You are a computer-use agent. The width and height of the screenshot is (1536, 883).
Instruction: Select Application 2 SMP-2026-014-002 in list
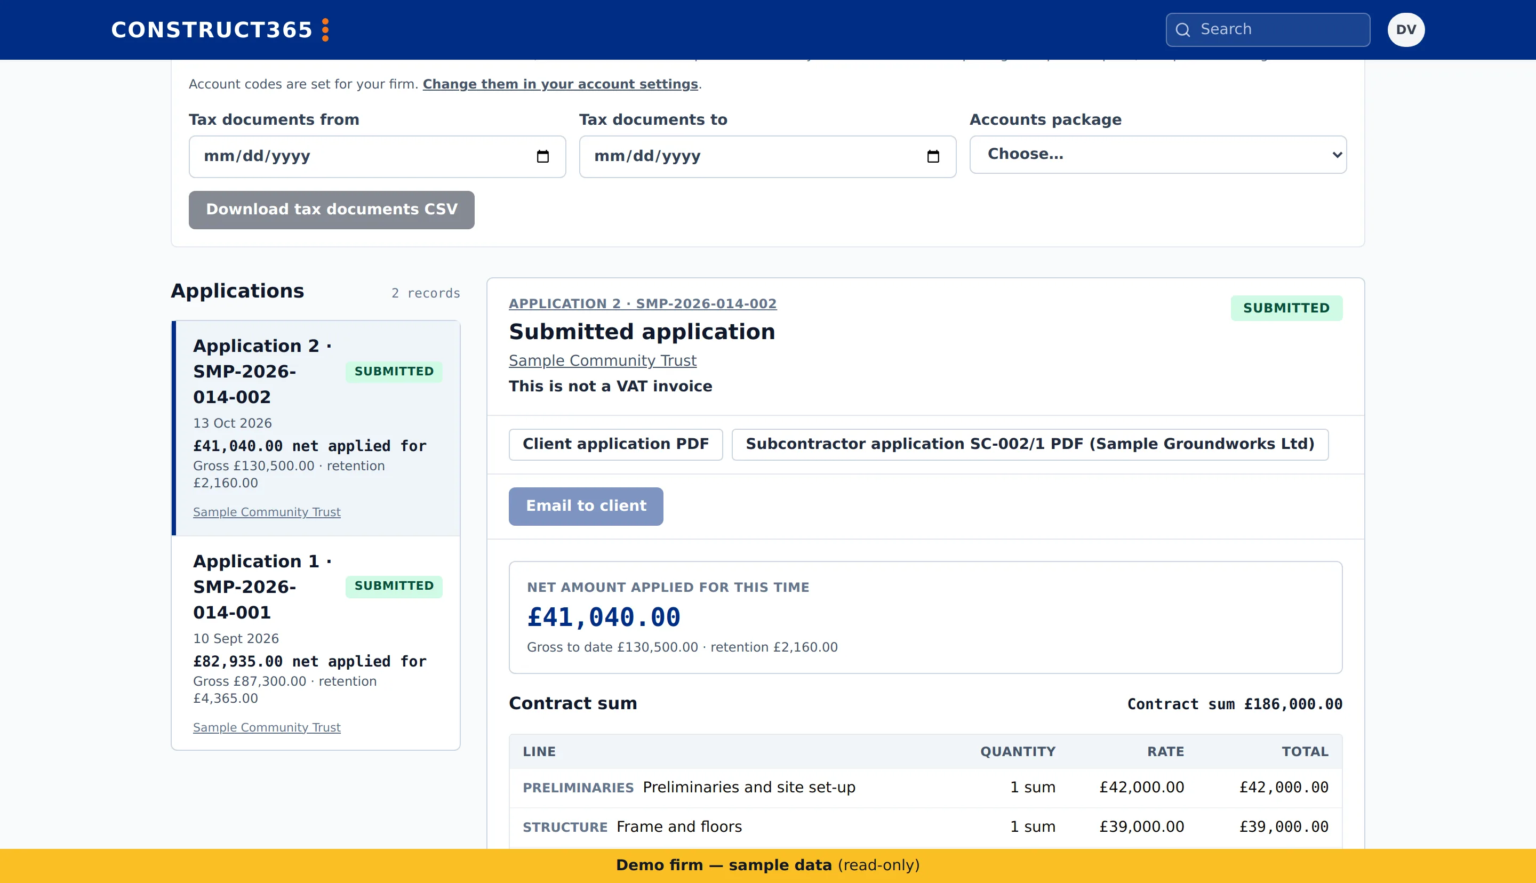pyautogui.click(x=316, y=428)
